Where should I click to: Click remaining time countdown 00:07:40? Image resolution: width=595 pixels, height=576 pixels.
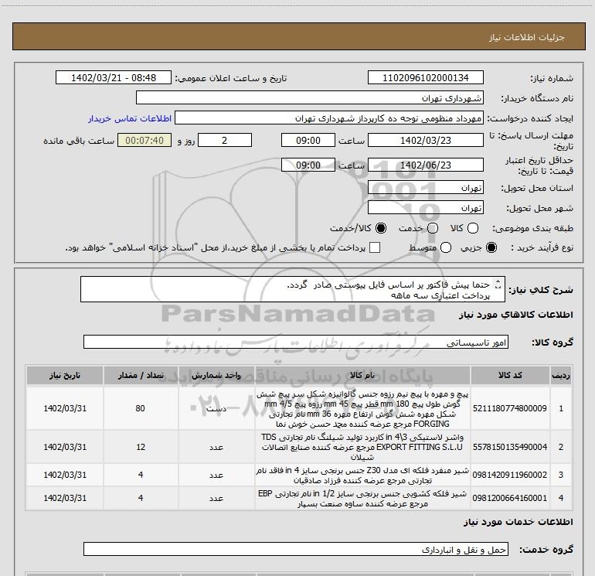point(144,140)
